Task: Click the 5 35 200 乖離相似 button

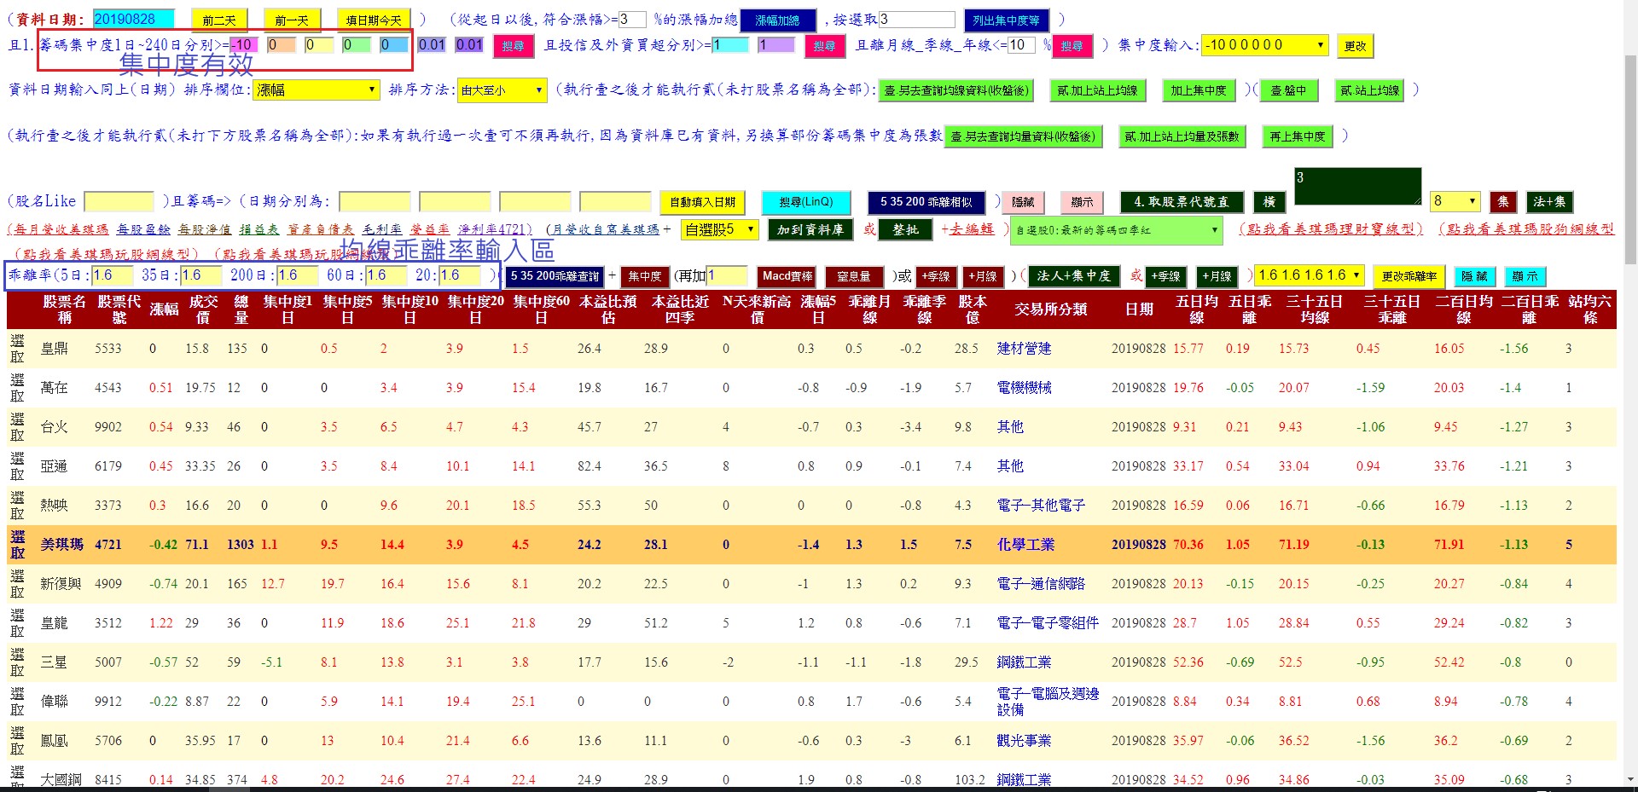Action: click(x=926, y=202)
